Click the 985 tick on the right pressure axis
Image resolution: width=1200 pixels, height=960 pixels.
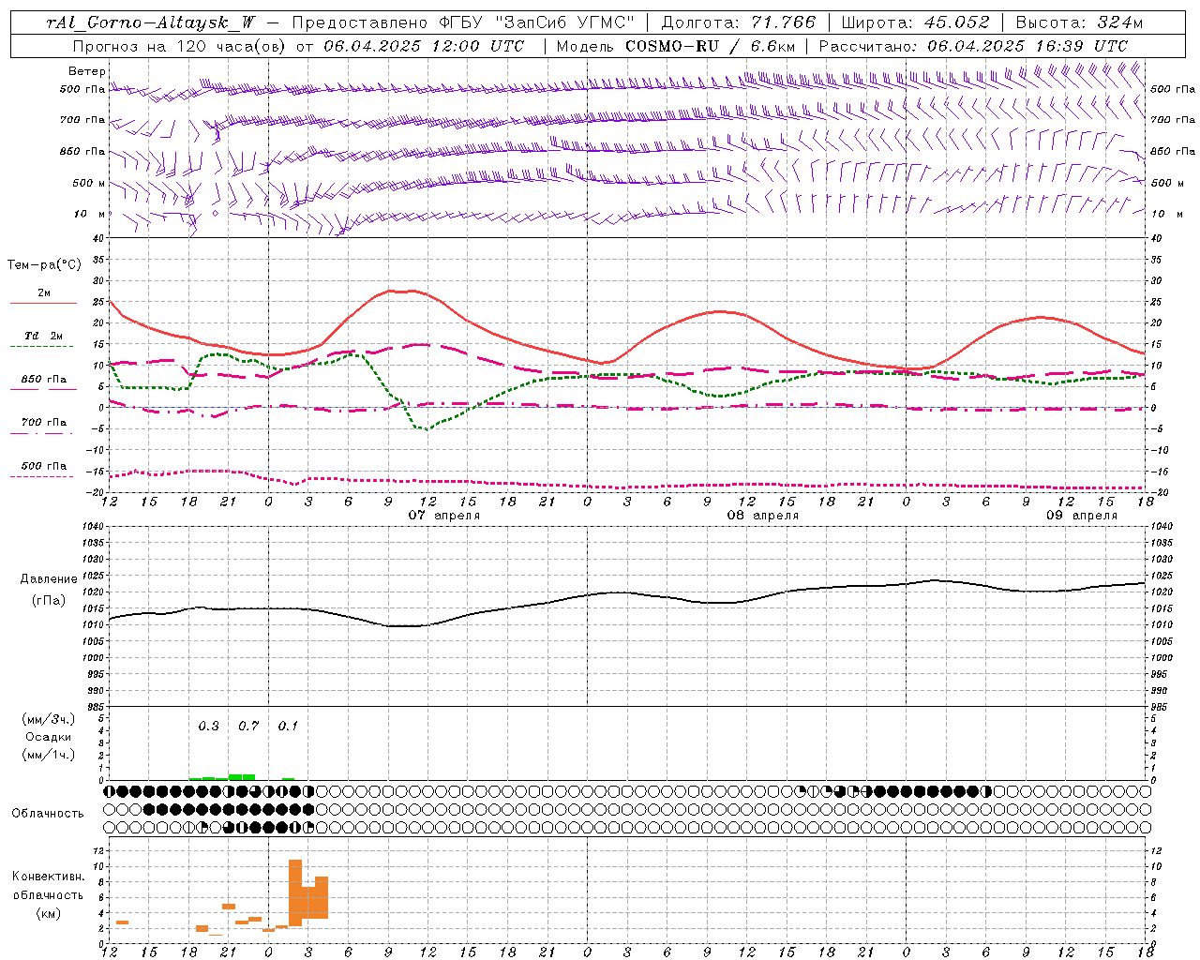1161,708
